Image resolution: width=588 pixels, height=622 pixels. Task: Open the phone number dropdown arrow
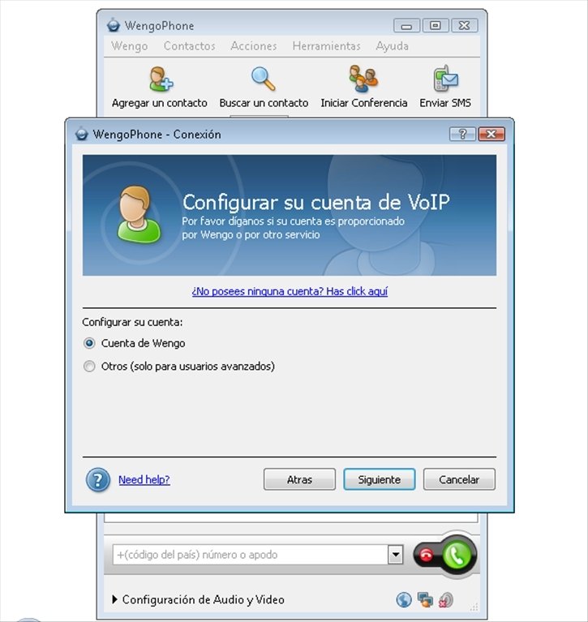(x=396, y=555)
